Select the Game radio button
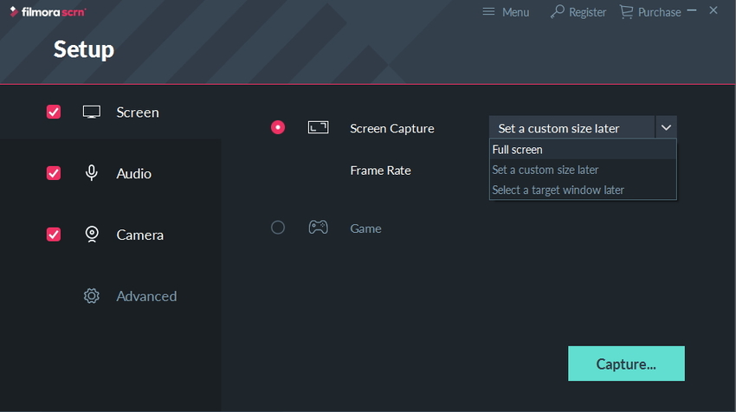 [x=278, y=228]
